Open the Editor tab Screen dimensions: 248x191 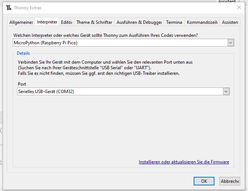66,22
